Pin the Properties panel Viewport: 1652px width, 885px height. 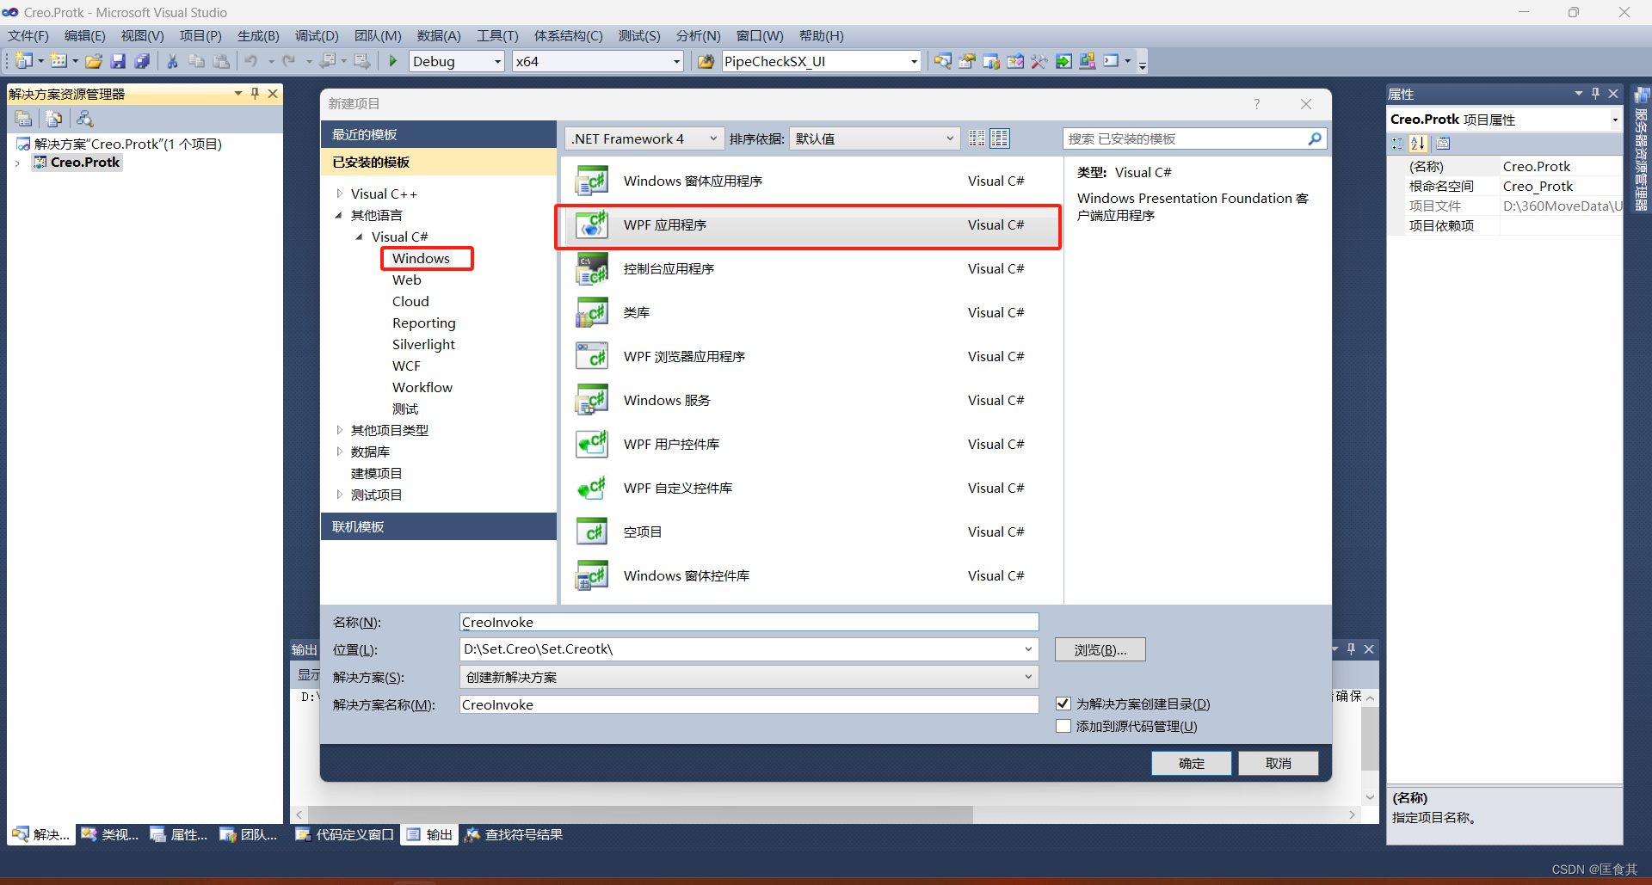tap(1596, 93)
